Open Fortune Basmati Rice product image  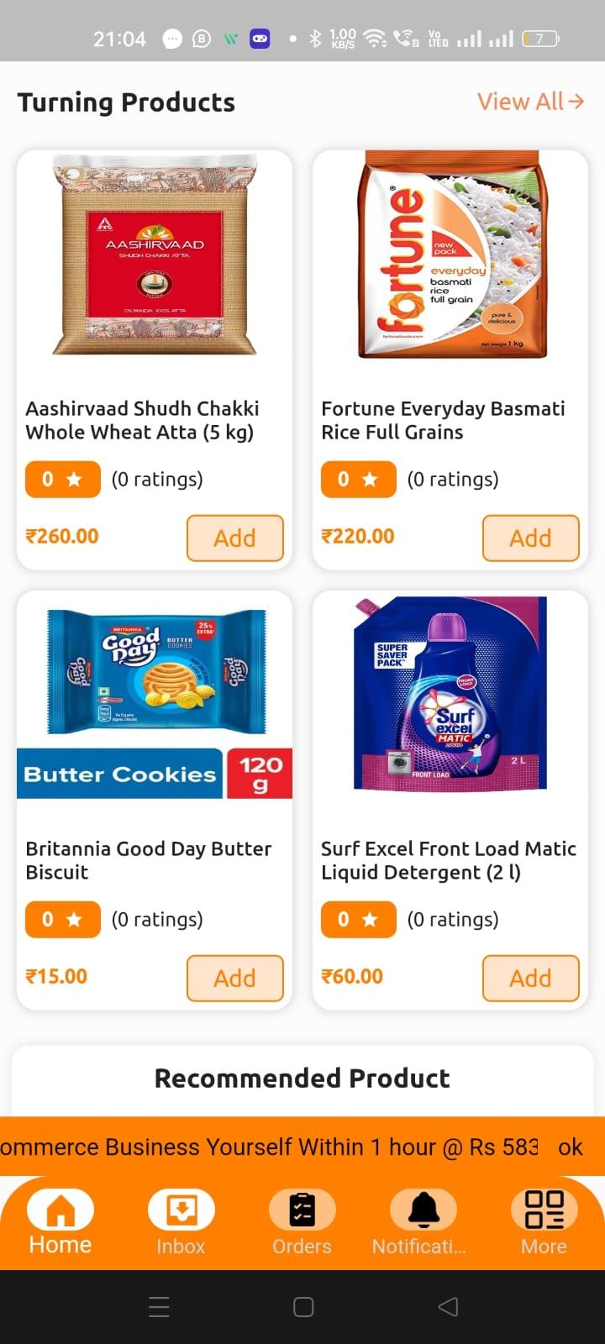tap(450, 255)
